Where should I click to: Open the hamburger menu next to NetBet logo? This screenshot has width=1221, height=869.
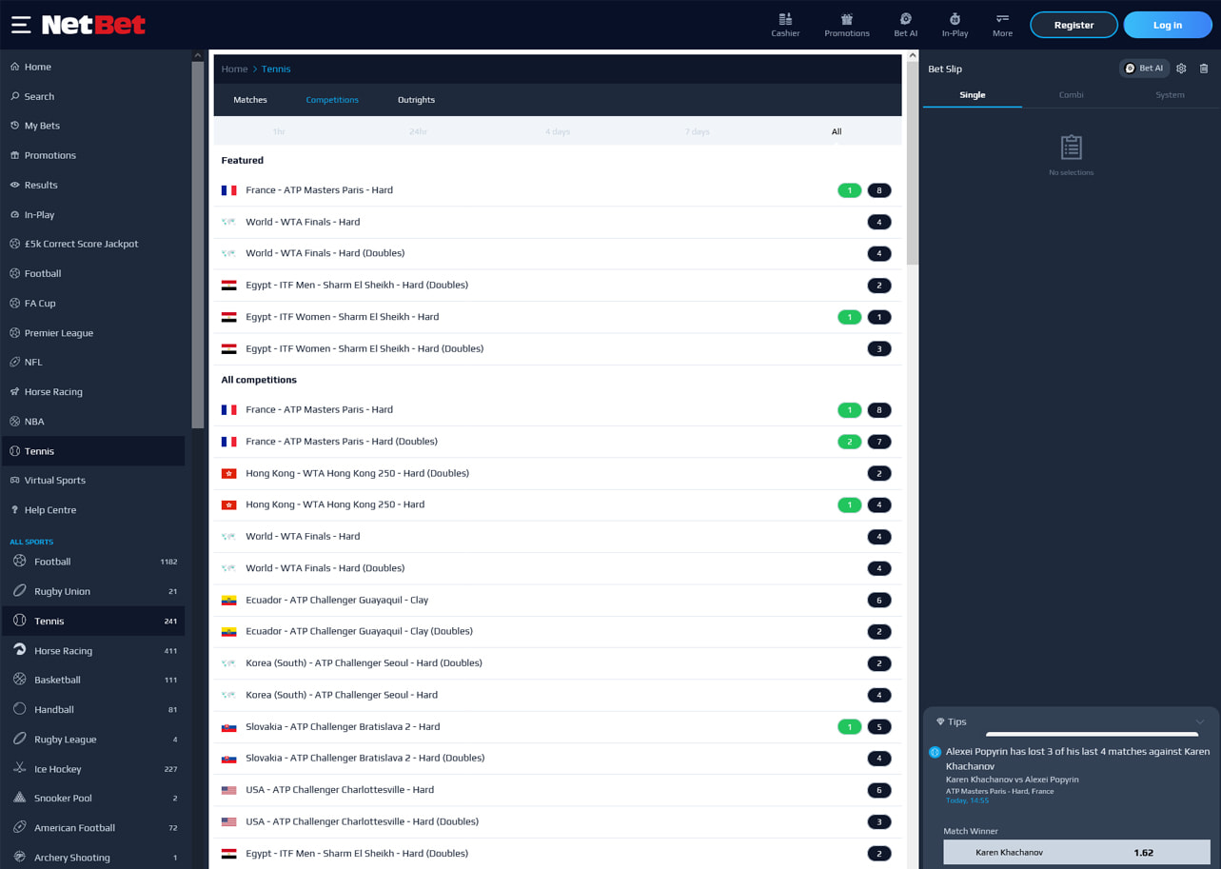point(21,25)
